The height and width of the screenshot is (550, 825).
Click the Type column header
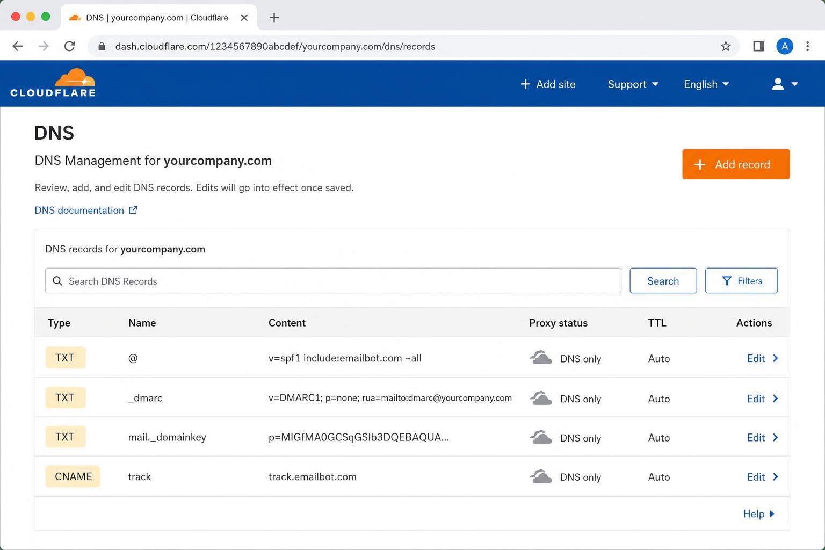tap(59, 323)
